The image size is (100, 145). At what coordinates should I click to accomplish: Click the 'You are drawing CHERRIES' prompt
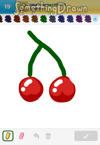48,5
